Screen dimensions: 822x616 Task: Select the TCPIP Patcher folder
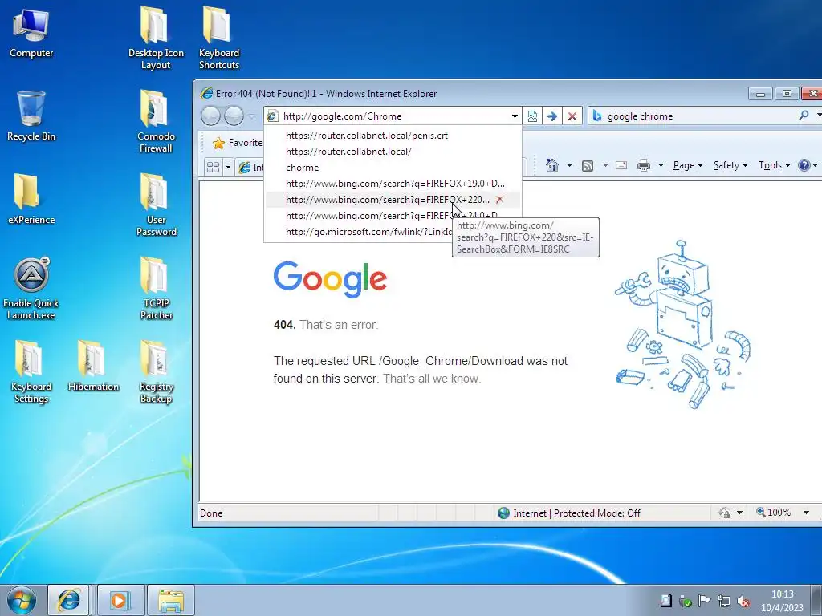pyautogui.click(x=156, y=289)
